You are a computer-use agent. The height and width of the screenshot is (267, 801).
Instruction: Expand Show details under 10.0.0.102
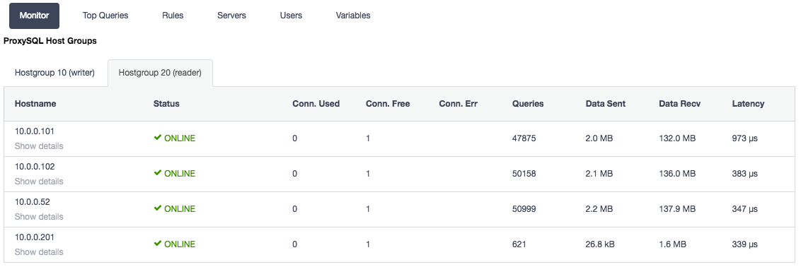pos(39,182)
